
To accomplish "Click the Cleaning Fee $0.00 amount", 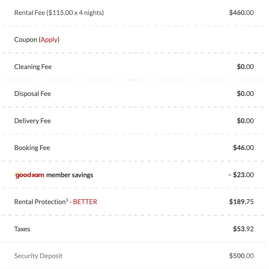I will point(245,67).
